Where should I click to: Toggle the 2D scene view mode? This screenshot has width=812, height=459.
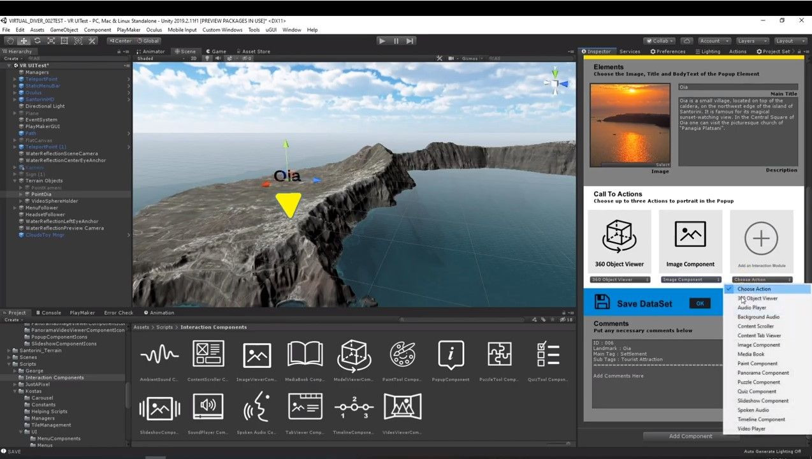(x=194, y=59)
